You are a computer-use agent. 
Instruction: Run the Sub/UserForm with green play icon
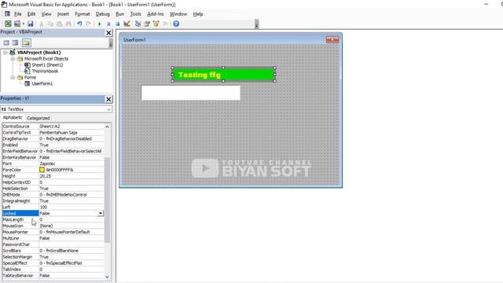click(100, 24)
